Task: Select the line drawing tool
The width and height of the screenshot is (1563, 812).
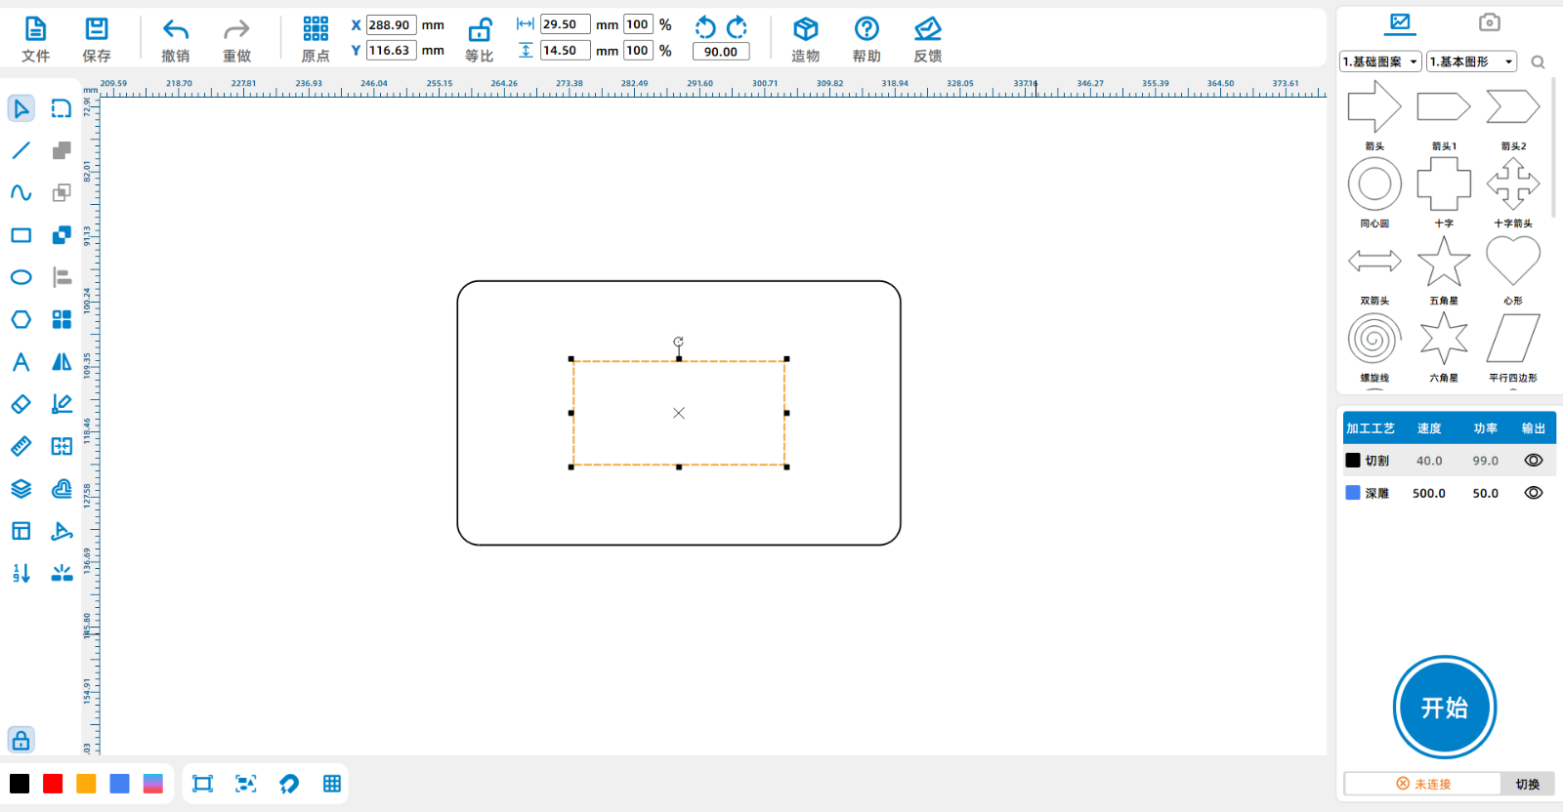Action: pos(21,150)
